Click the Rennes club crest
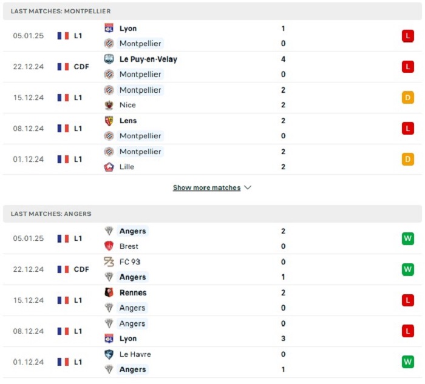Viewport: 425px width, 384px height. [x=109, y=292]
